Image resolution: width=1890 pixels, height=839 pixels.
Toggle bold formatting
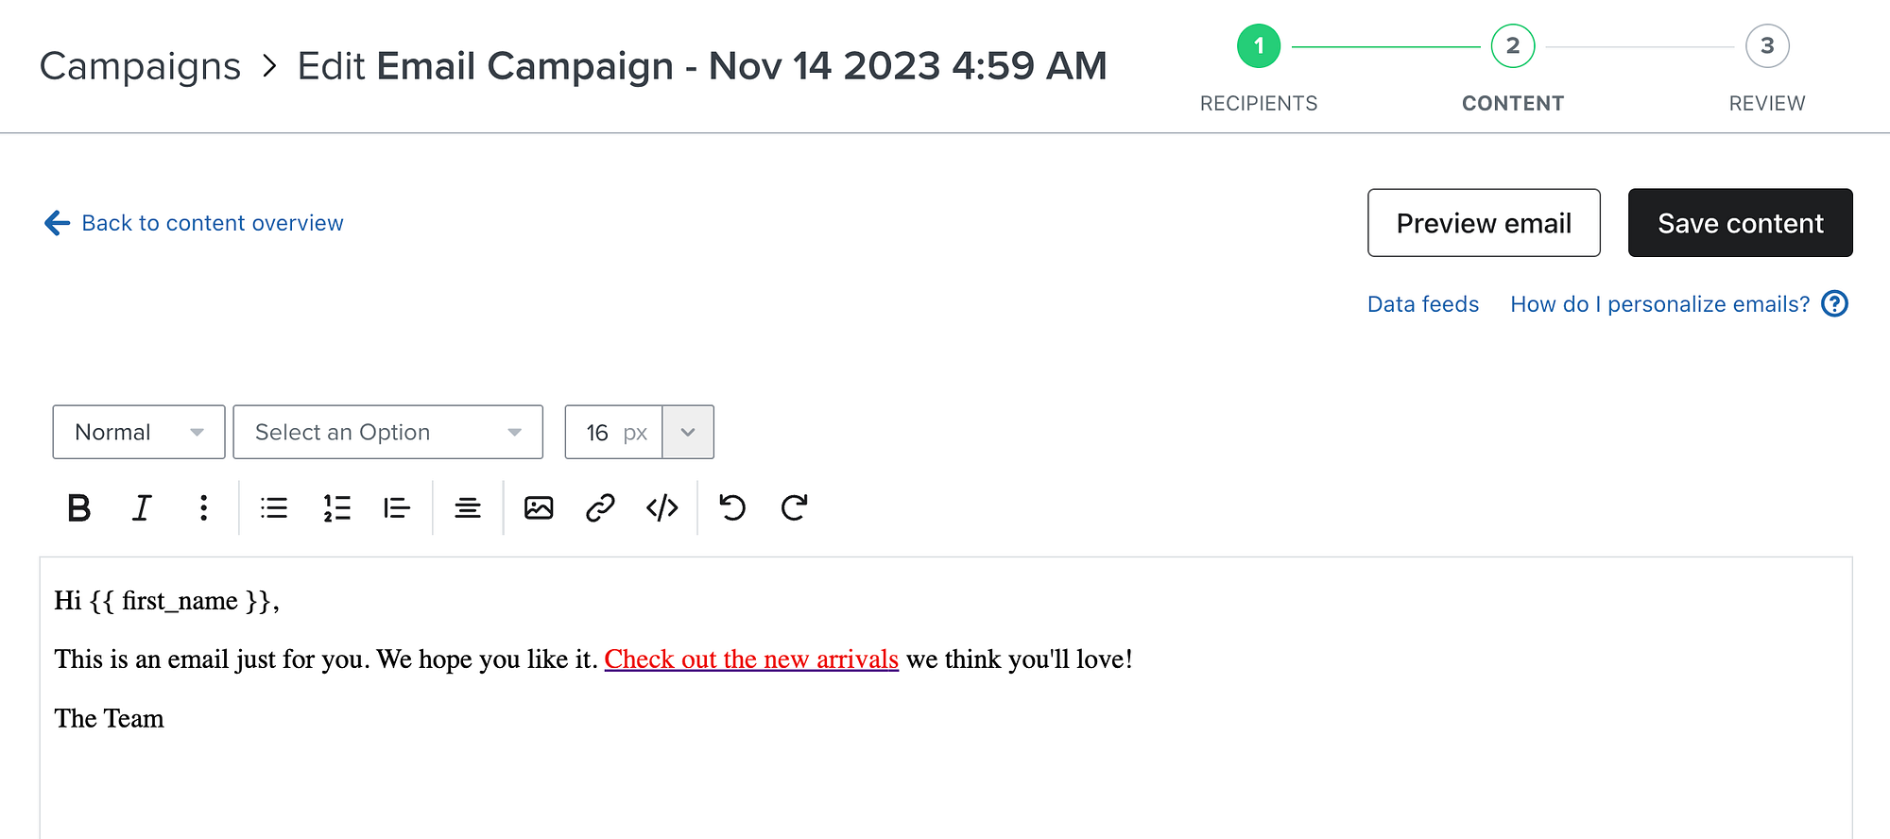pos(79,508)
